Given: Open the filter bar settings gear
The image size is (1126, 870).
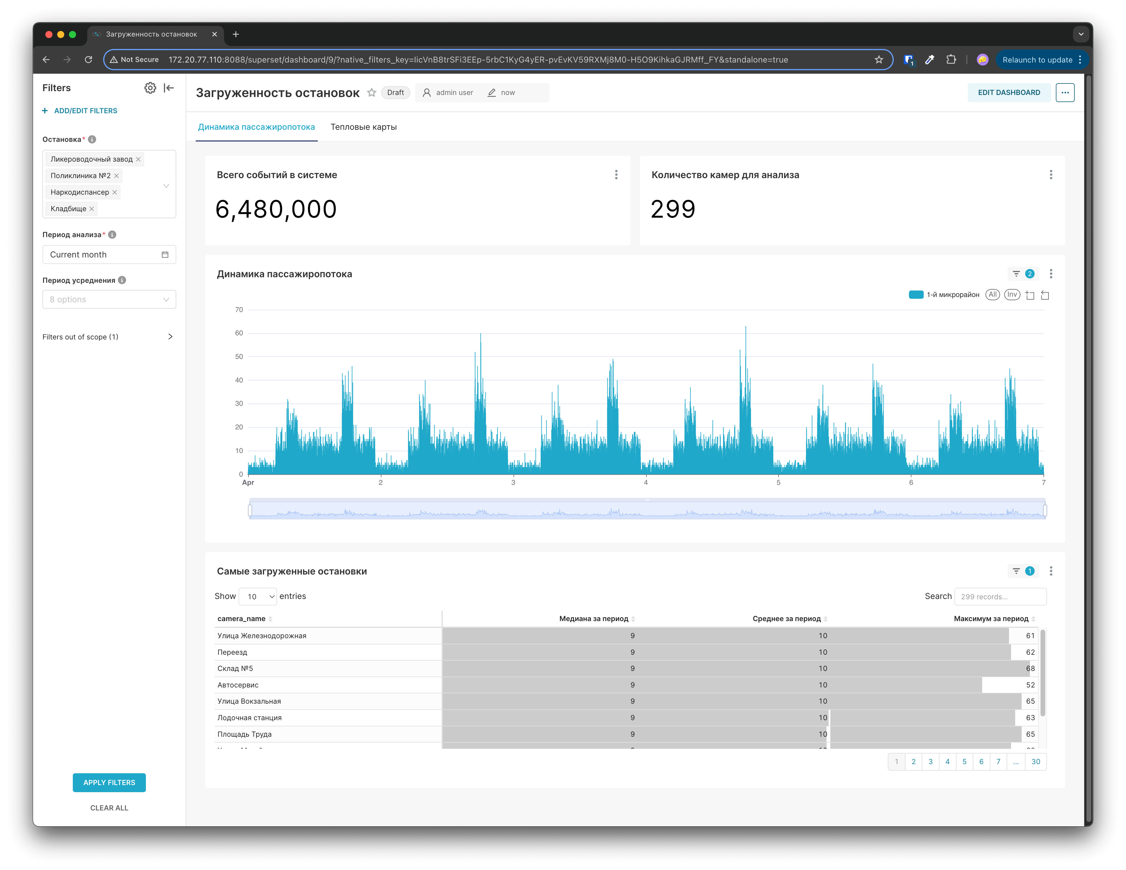Looking at the screenshot, I should (x=150, y=88).
